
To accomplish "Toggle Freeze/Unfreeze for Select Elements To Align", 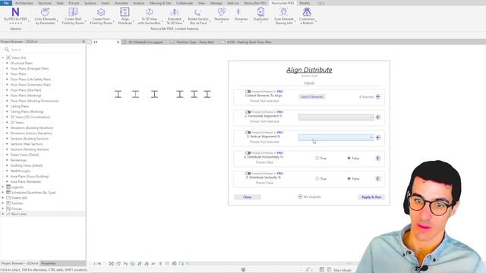I will point(248,92).
